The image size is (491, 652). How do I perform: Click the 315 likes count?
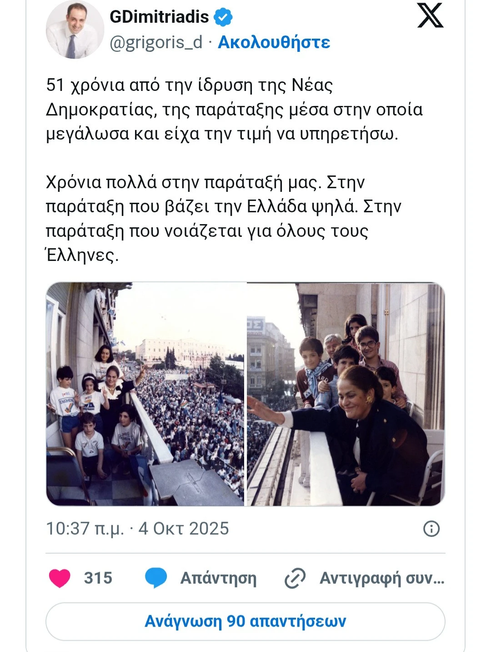(98, 578)
